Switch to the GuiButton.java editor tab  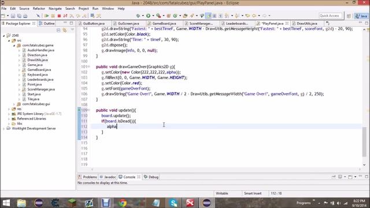(x=94, y=23)
